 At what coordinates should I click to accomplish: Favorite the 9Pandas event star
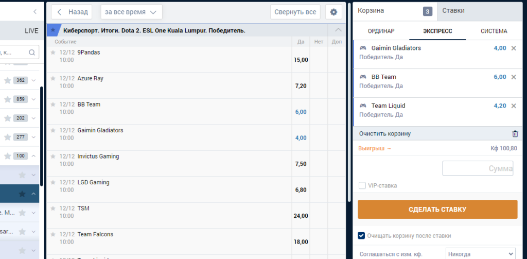(53, 53)
